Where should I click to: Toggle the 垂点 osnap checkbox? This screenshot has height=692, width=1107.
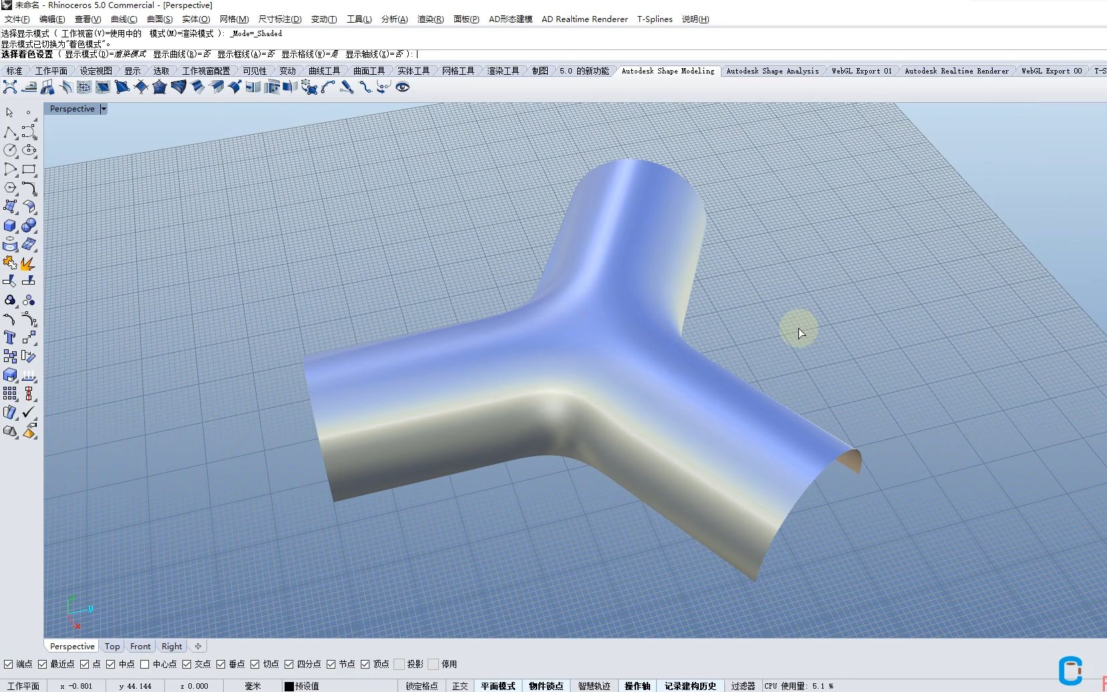(221, 664)
